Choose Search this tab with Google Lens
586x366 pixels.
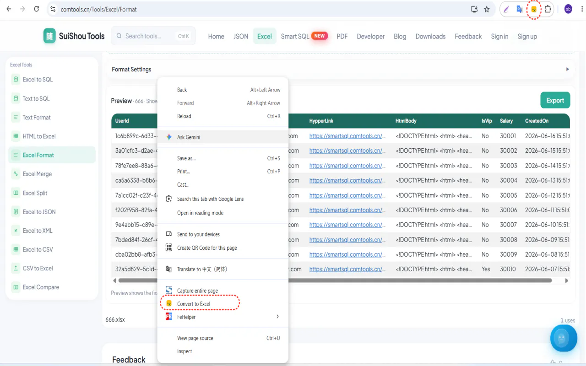click(223, 199)
